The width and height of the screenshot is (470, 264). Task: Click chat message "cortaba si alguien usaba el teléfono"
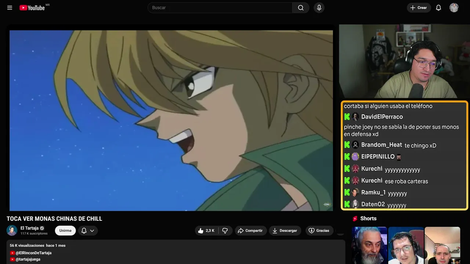point(388,106)
